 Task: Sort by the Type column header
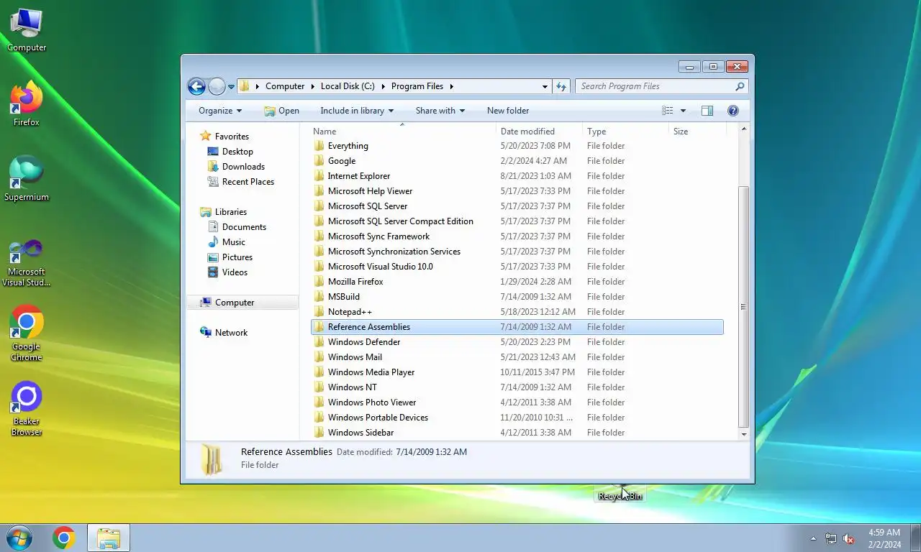626,132
